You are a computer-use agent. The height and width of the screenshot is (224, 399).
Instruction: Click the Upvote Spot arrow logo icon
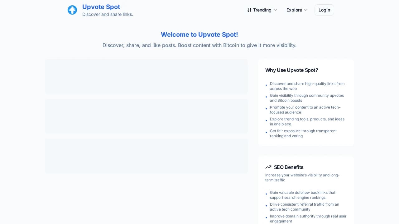72,10
